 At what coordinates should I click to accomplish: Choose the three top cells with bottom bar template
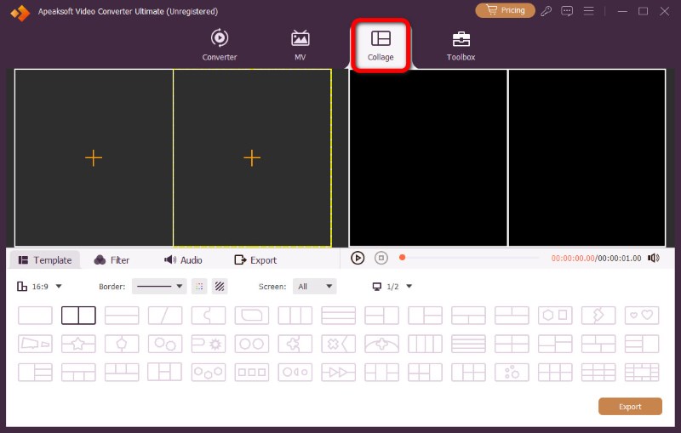[x=122, y=373]
